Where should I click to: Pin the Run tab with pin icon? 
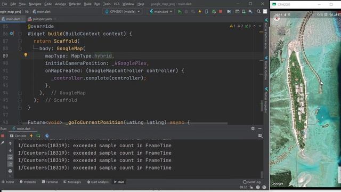coord(3,143)
